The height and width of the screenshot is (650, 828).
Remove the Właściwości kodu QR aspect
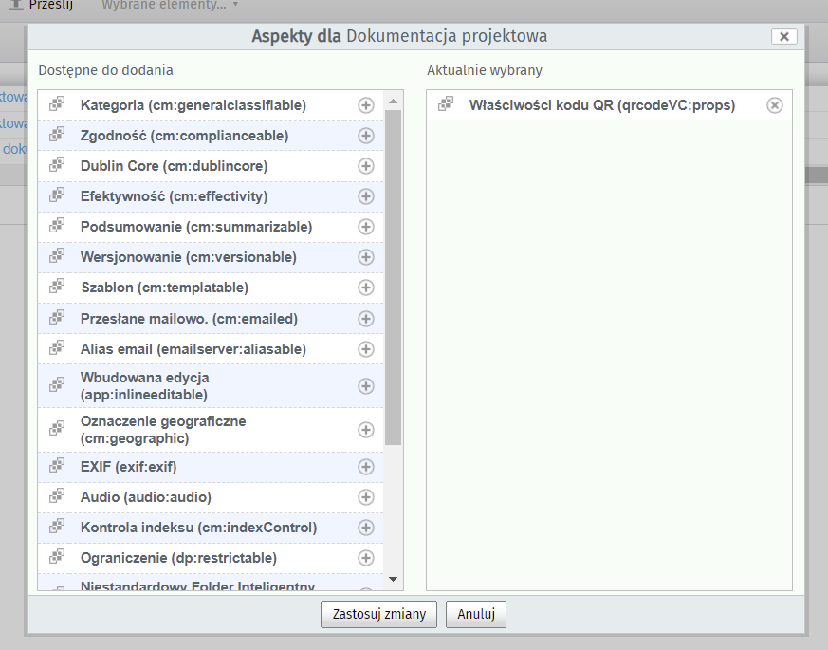[x=774, y=105]
